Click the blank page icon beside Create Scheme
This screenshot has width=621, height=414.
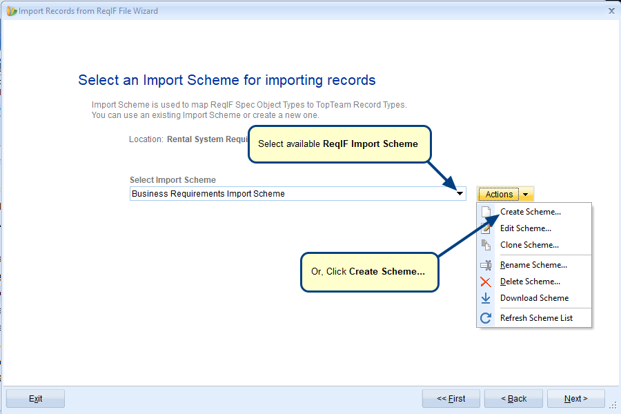pyautogui.click(x=486, y=212)
